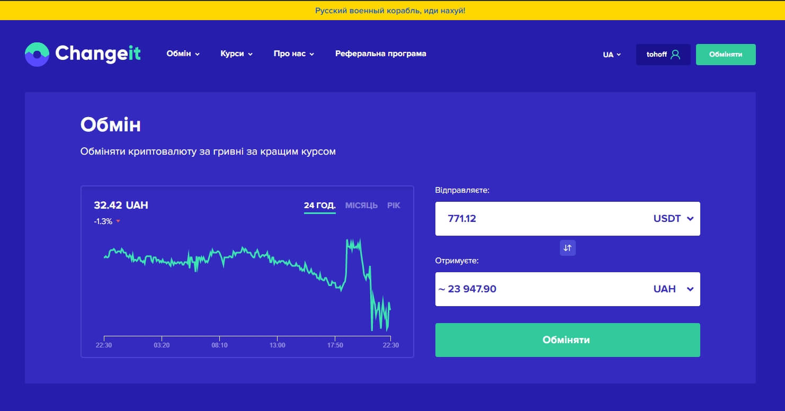Click the Обмін page heading
785x411 pixels.
(111, 125)
